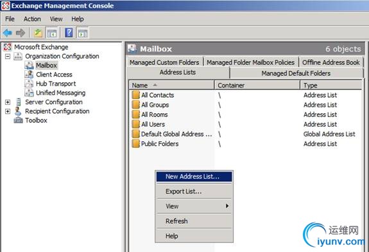Collapse the Organization Configuration tree node
The image size is (369, 252).
[8, 57]
